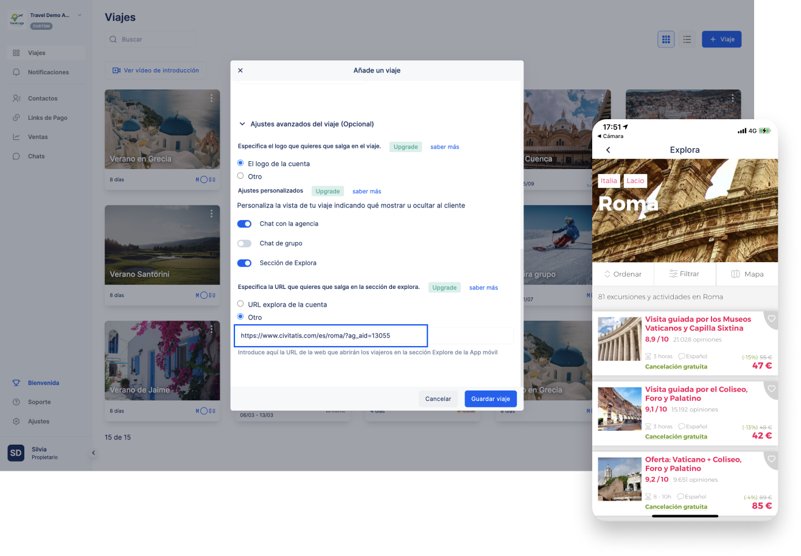Open Notificaciones in sidebar

pyautogui.click(x=46, y=72)
